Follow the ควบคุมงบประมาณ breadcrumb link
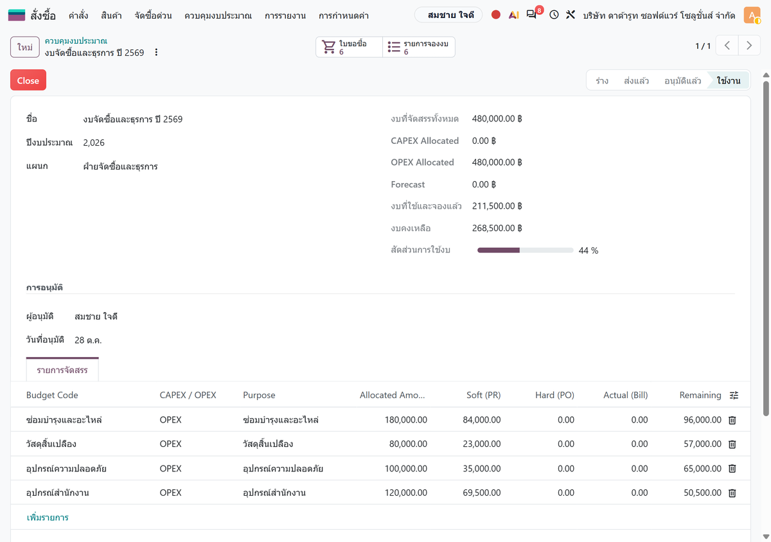Screen dimensions: 771x542 click(x=76, y=41)
